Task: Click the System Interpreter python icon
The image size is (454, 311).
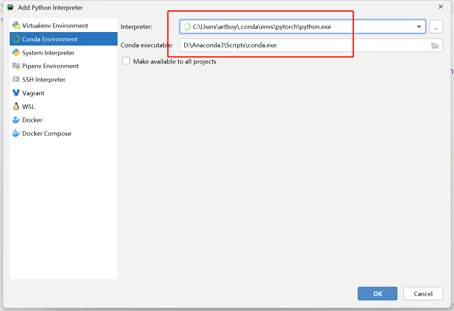Action: tap(16, 53)
